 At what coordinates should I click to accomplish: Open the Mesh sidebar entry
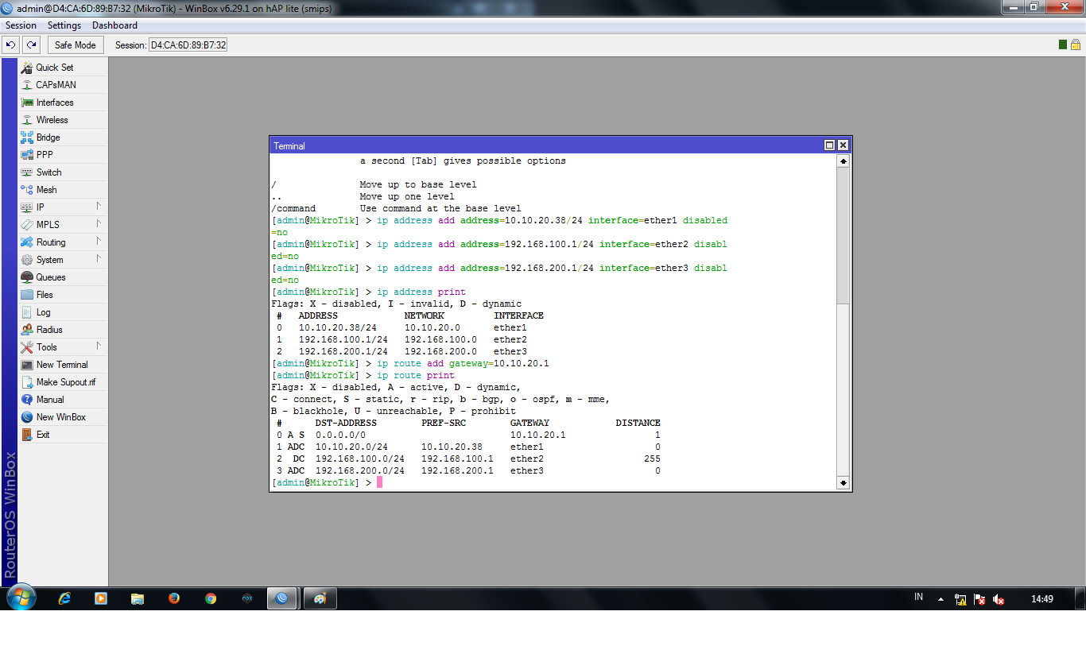(x=62, y=190)
